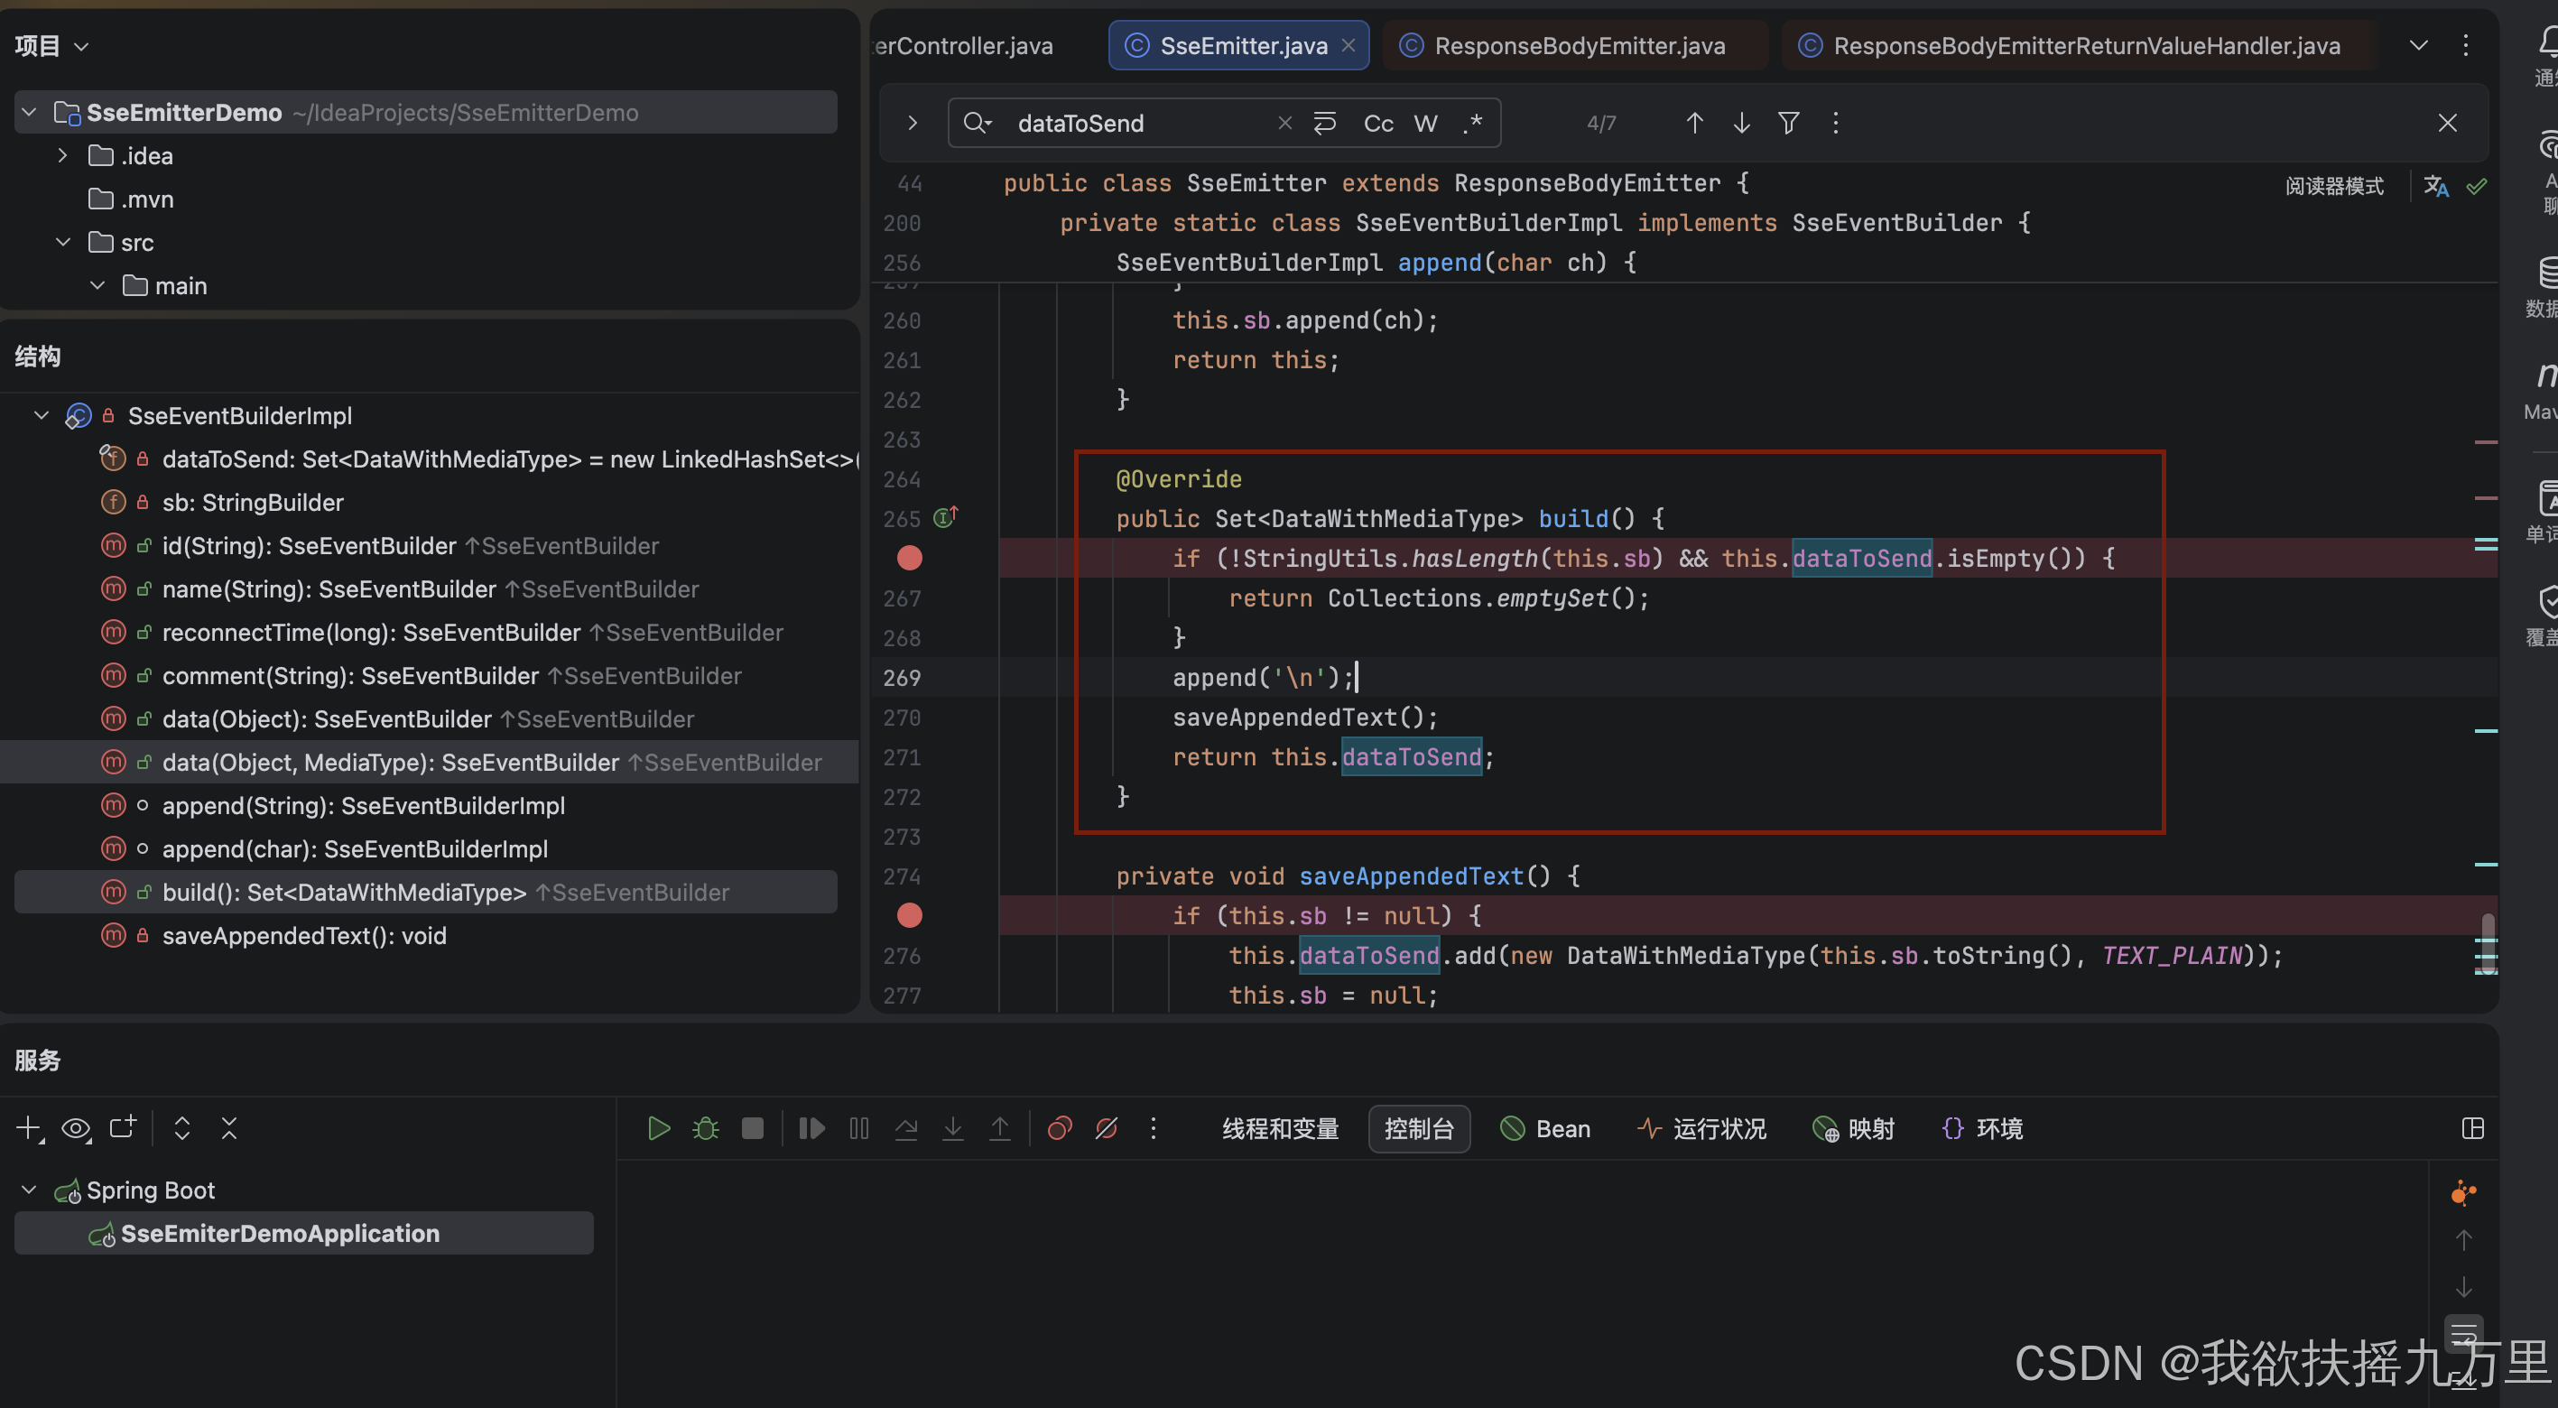2558x1408 pixels.
Task: Step into in debugger
Action: coord(952,1128)
